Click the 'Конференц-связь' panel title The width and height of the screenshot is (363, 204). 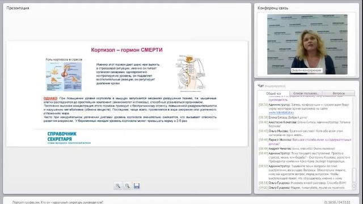pyautogui.click(x=273, y=8)
